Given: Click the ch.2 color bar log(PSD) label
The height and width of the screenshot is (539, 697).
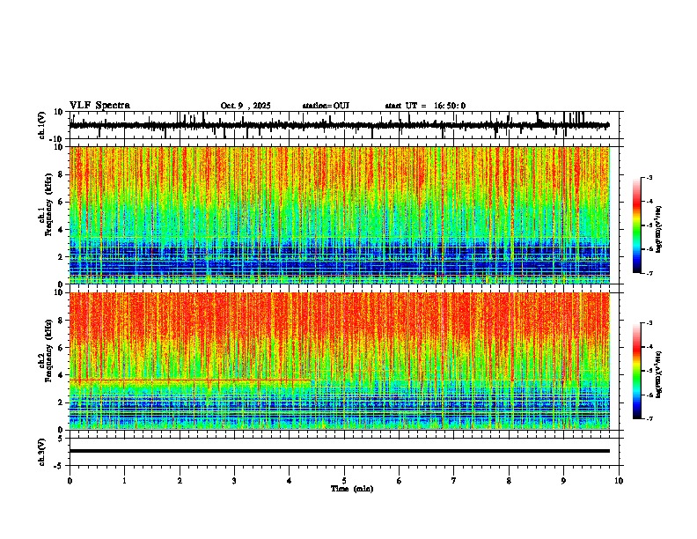Looking at the screenshot, I should 659,374.
